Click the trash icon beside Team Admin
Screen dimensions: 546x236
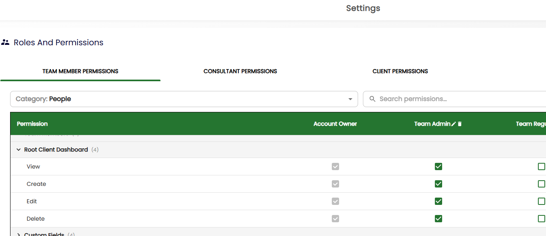pyautogui.click(x=460, y=124)
